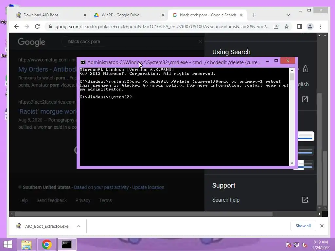Click the Action Center flag tray icon
The width and height of the screenshot is (335, 251).
[288, 245]
